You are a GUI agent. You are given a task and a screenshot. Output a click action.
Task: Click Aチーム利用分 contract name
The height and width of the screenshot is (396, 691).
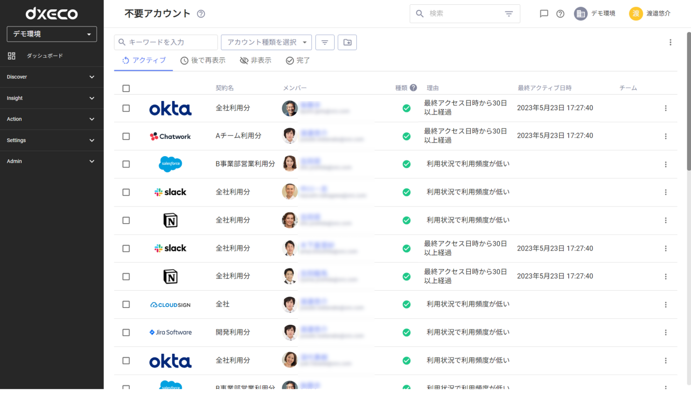pos(238,136)
